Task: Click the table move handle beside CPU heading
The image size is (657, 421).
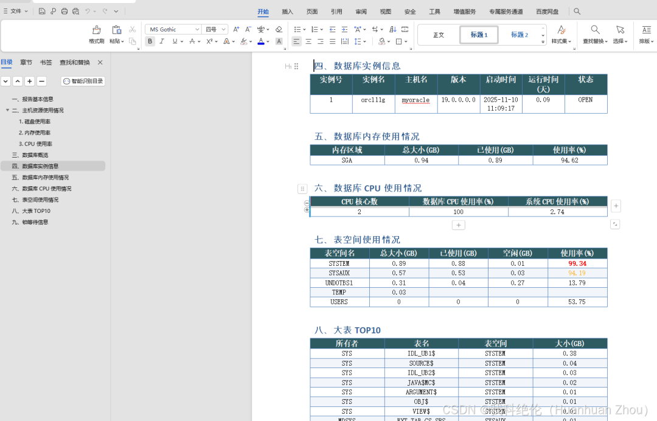Action: (x=302, y=189)
